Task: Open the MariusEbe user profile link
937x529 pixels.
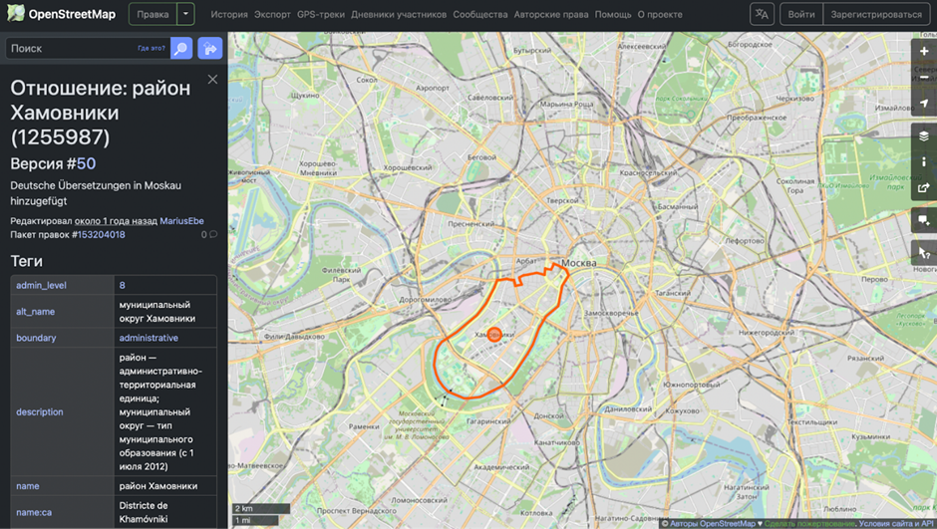Action: [181, 221]
